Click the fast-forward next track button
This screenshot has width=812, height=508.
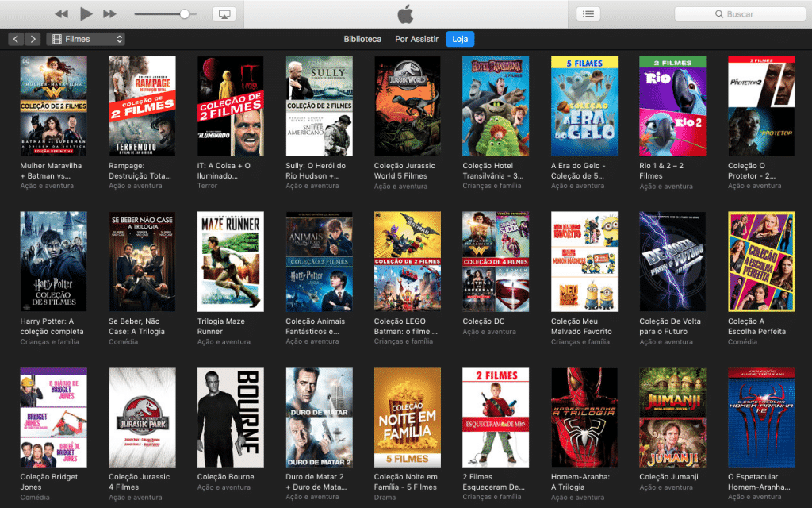109,14
